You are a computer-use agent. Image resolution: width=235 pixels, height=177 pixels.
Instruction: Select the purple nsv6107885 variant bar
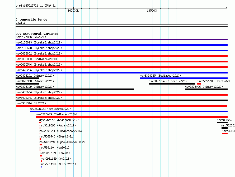121,40
